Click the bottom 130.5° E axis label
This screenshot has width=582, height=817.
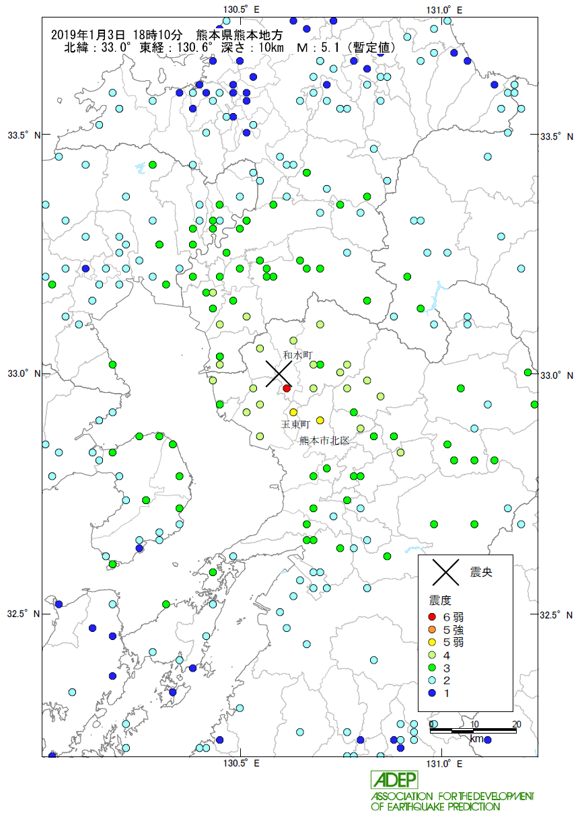point(241,764)
